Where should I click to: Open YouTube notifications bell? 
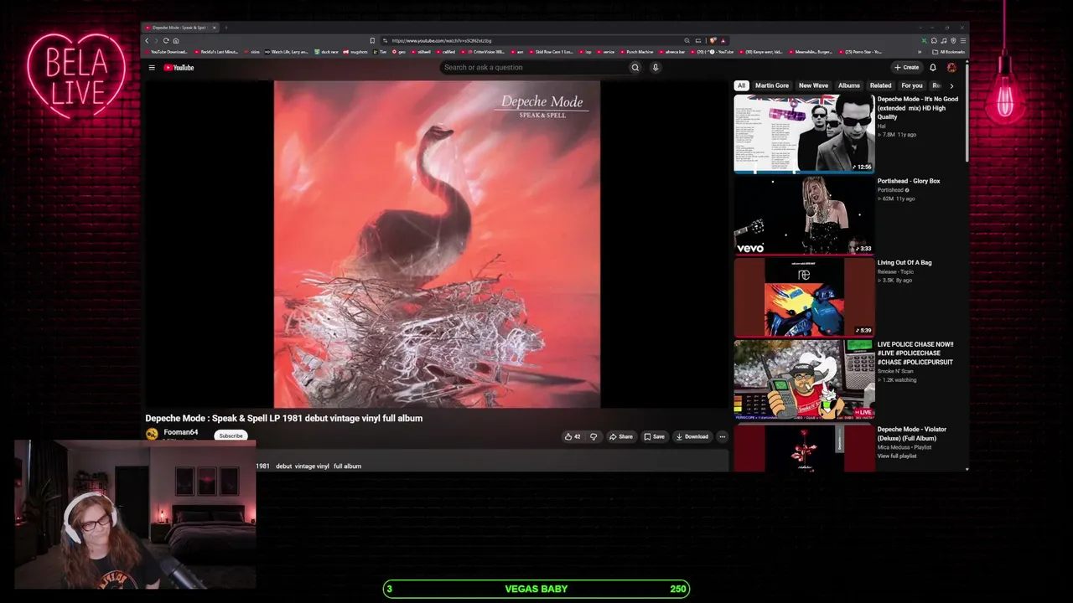click(x=932, y=68)
